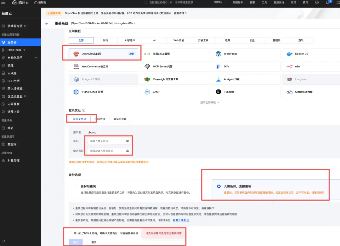Open the notification bell
Screen dimensions: 340x246
(x=328, y=3)
